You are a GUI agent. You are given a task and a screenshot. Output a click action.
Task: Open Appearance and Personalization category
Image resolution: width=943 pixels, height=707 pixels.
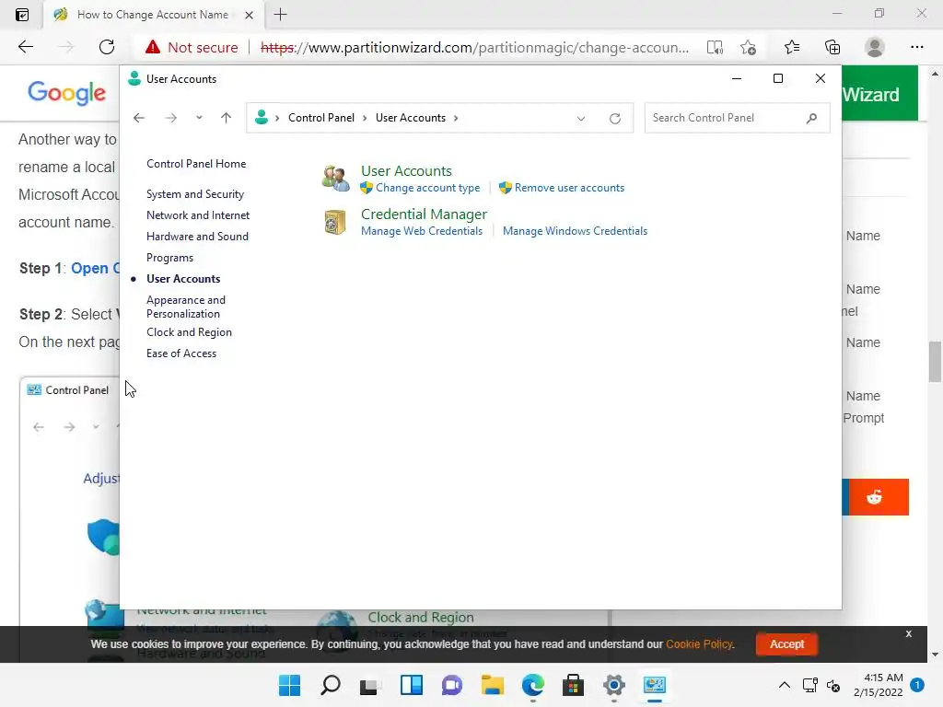click(x=186, y=307)
